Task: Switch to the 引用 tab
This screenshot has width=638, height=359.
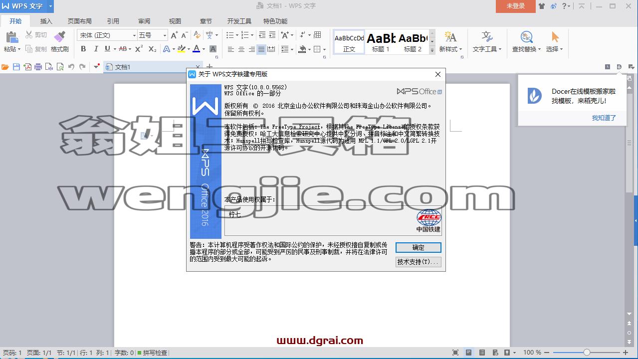Action: pos(113,21)
